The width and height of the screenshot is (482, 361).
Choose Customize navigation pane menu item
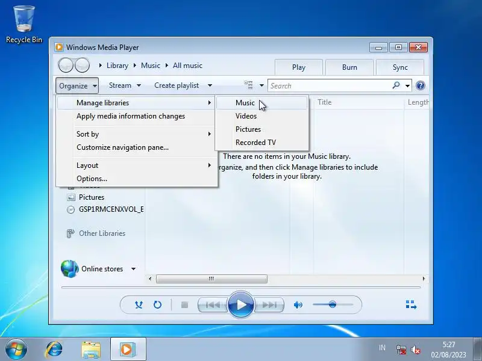137,147
